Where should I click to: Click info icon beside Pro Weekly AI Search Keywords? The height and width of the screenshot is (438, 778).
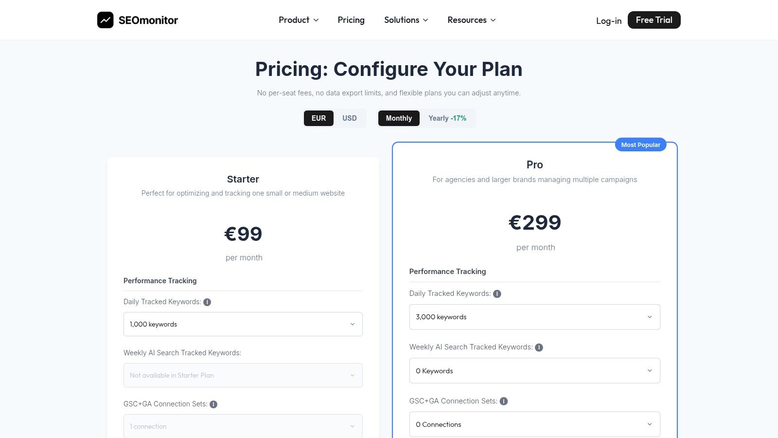pyautogui.click(x=539, y=347)
